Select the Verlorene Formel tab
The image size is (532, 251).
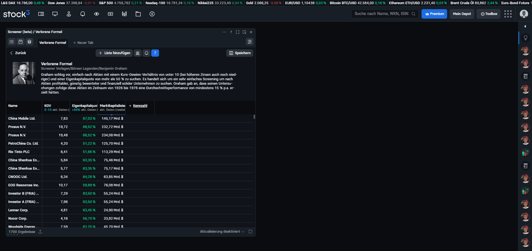tap(53, 43)
